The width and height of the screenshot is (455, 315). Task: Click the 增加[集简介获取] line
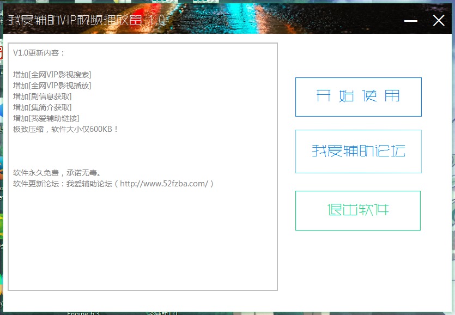pos(42,107)
